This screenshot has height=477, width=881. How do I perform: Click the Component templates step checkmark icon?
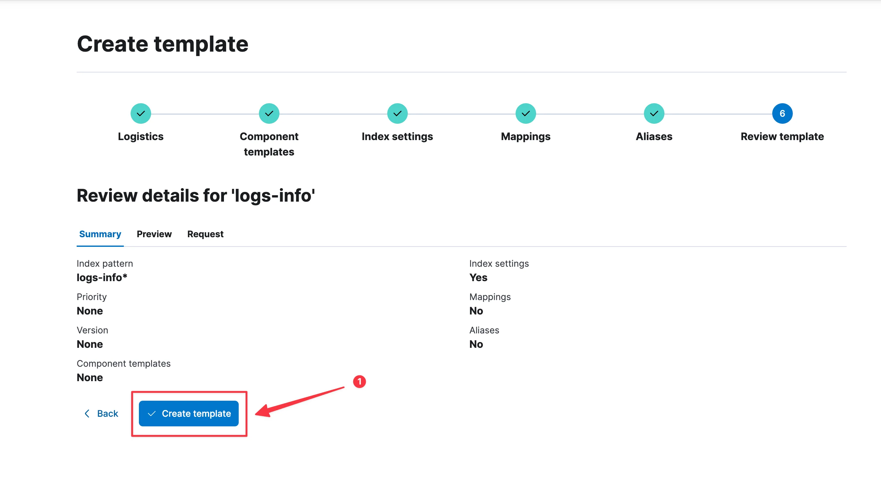(x=269, y=113)
